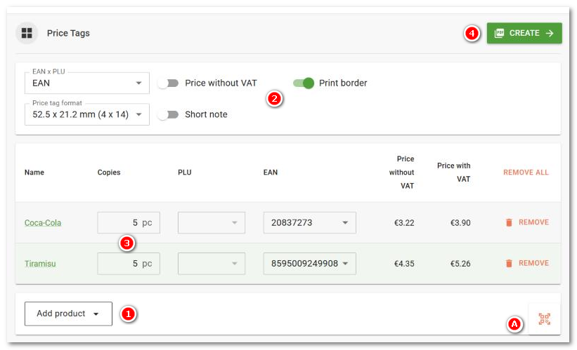Open the QR code scanner icon
577x350 pixels.
(x=544, y=318)
